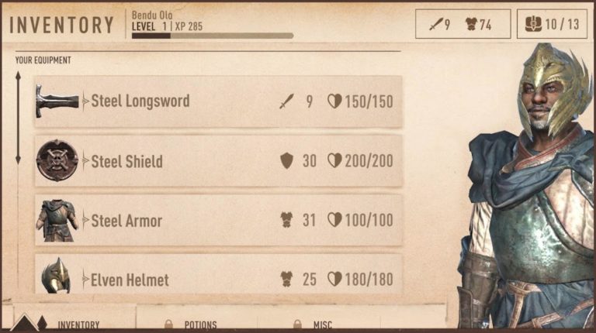The height and width of the screenshot is (333, 596).
Task: Click the Steel Longsword item thumbnail
Action: [57, 101]
